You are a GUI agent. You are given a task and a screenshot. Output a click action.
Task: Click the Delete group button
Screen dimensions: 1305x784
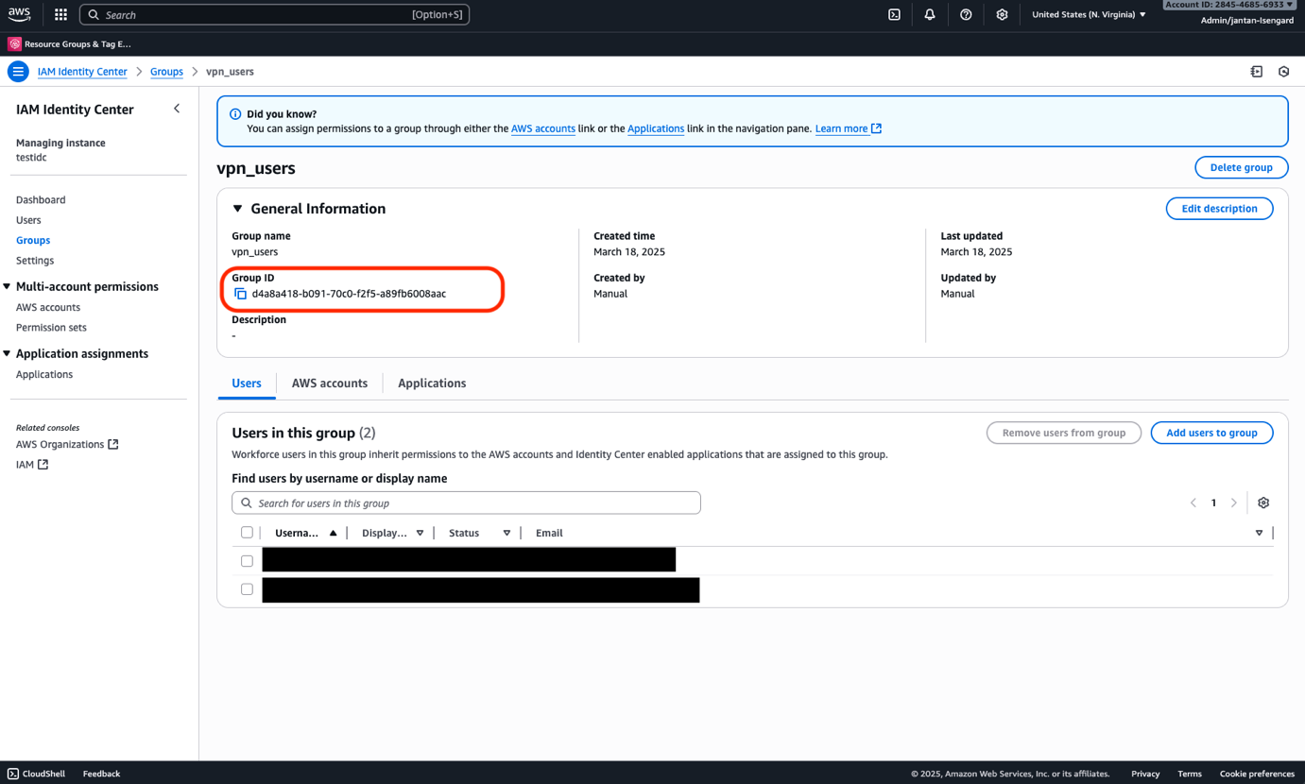(x=1241, y=167)
